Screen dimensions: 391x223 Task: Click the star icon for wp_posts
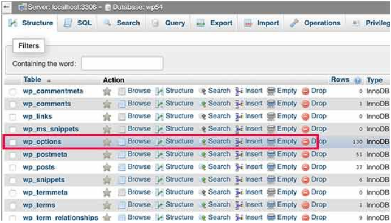point(107,167)
